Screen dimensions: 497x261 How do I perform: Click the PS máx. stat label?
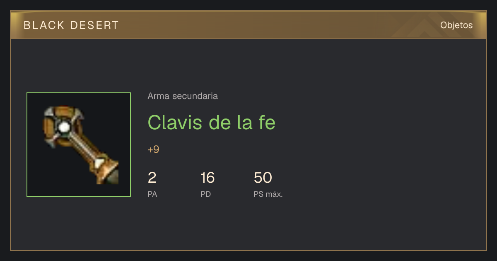pyautogui.click(x=268, y=194)
